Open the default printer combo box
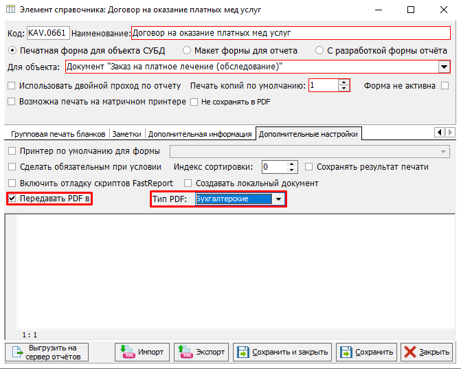 pos(310,152)
